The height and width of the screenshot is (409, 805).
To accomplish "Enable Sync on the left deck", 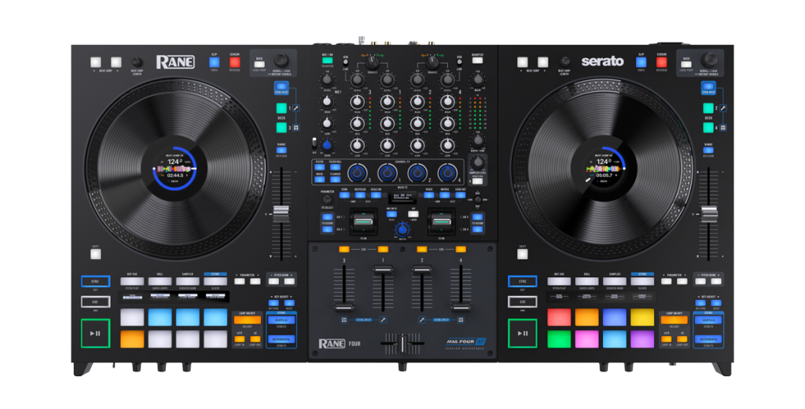I will click(x=95, y=281).
